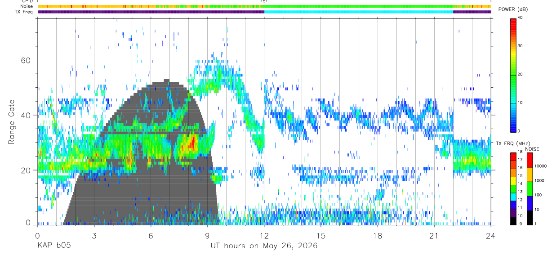Click the '10000' label on the NOISE scale
The height and width of the screenshot is (255, 552).
point(541,166)
